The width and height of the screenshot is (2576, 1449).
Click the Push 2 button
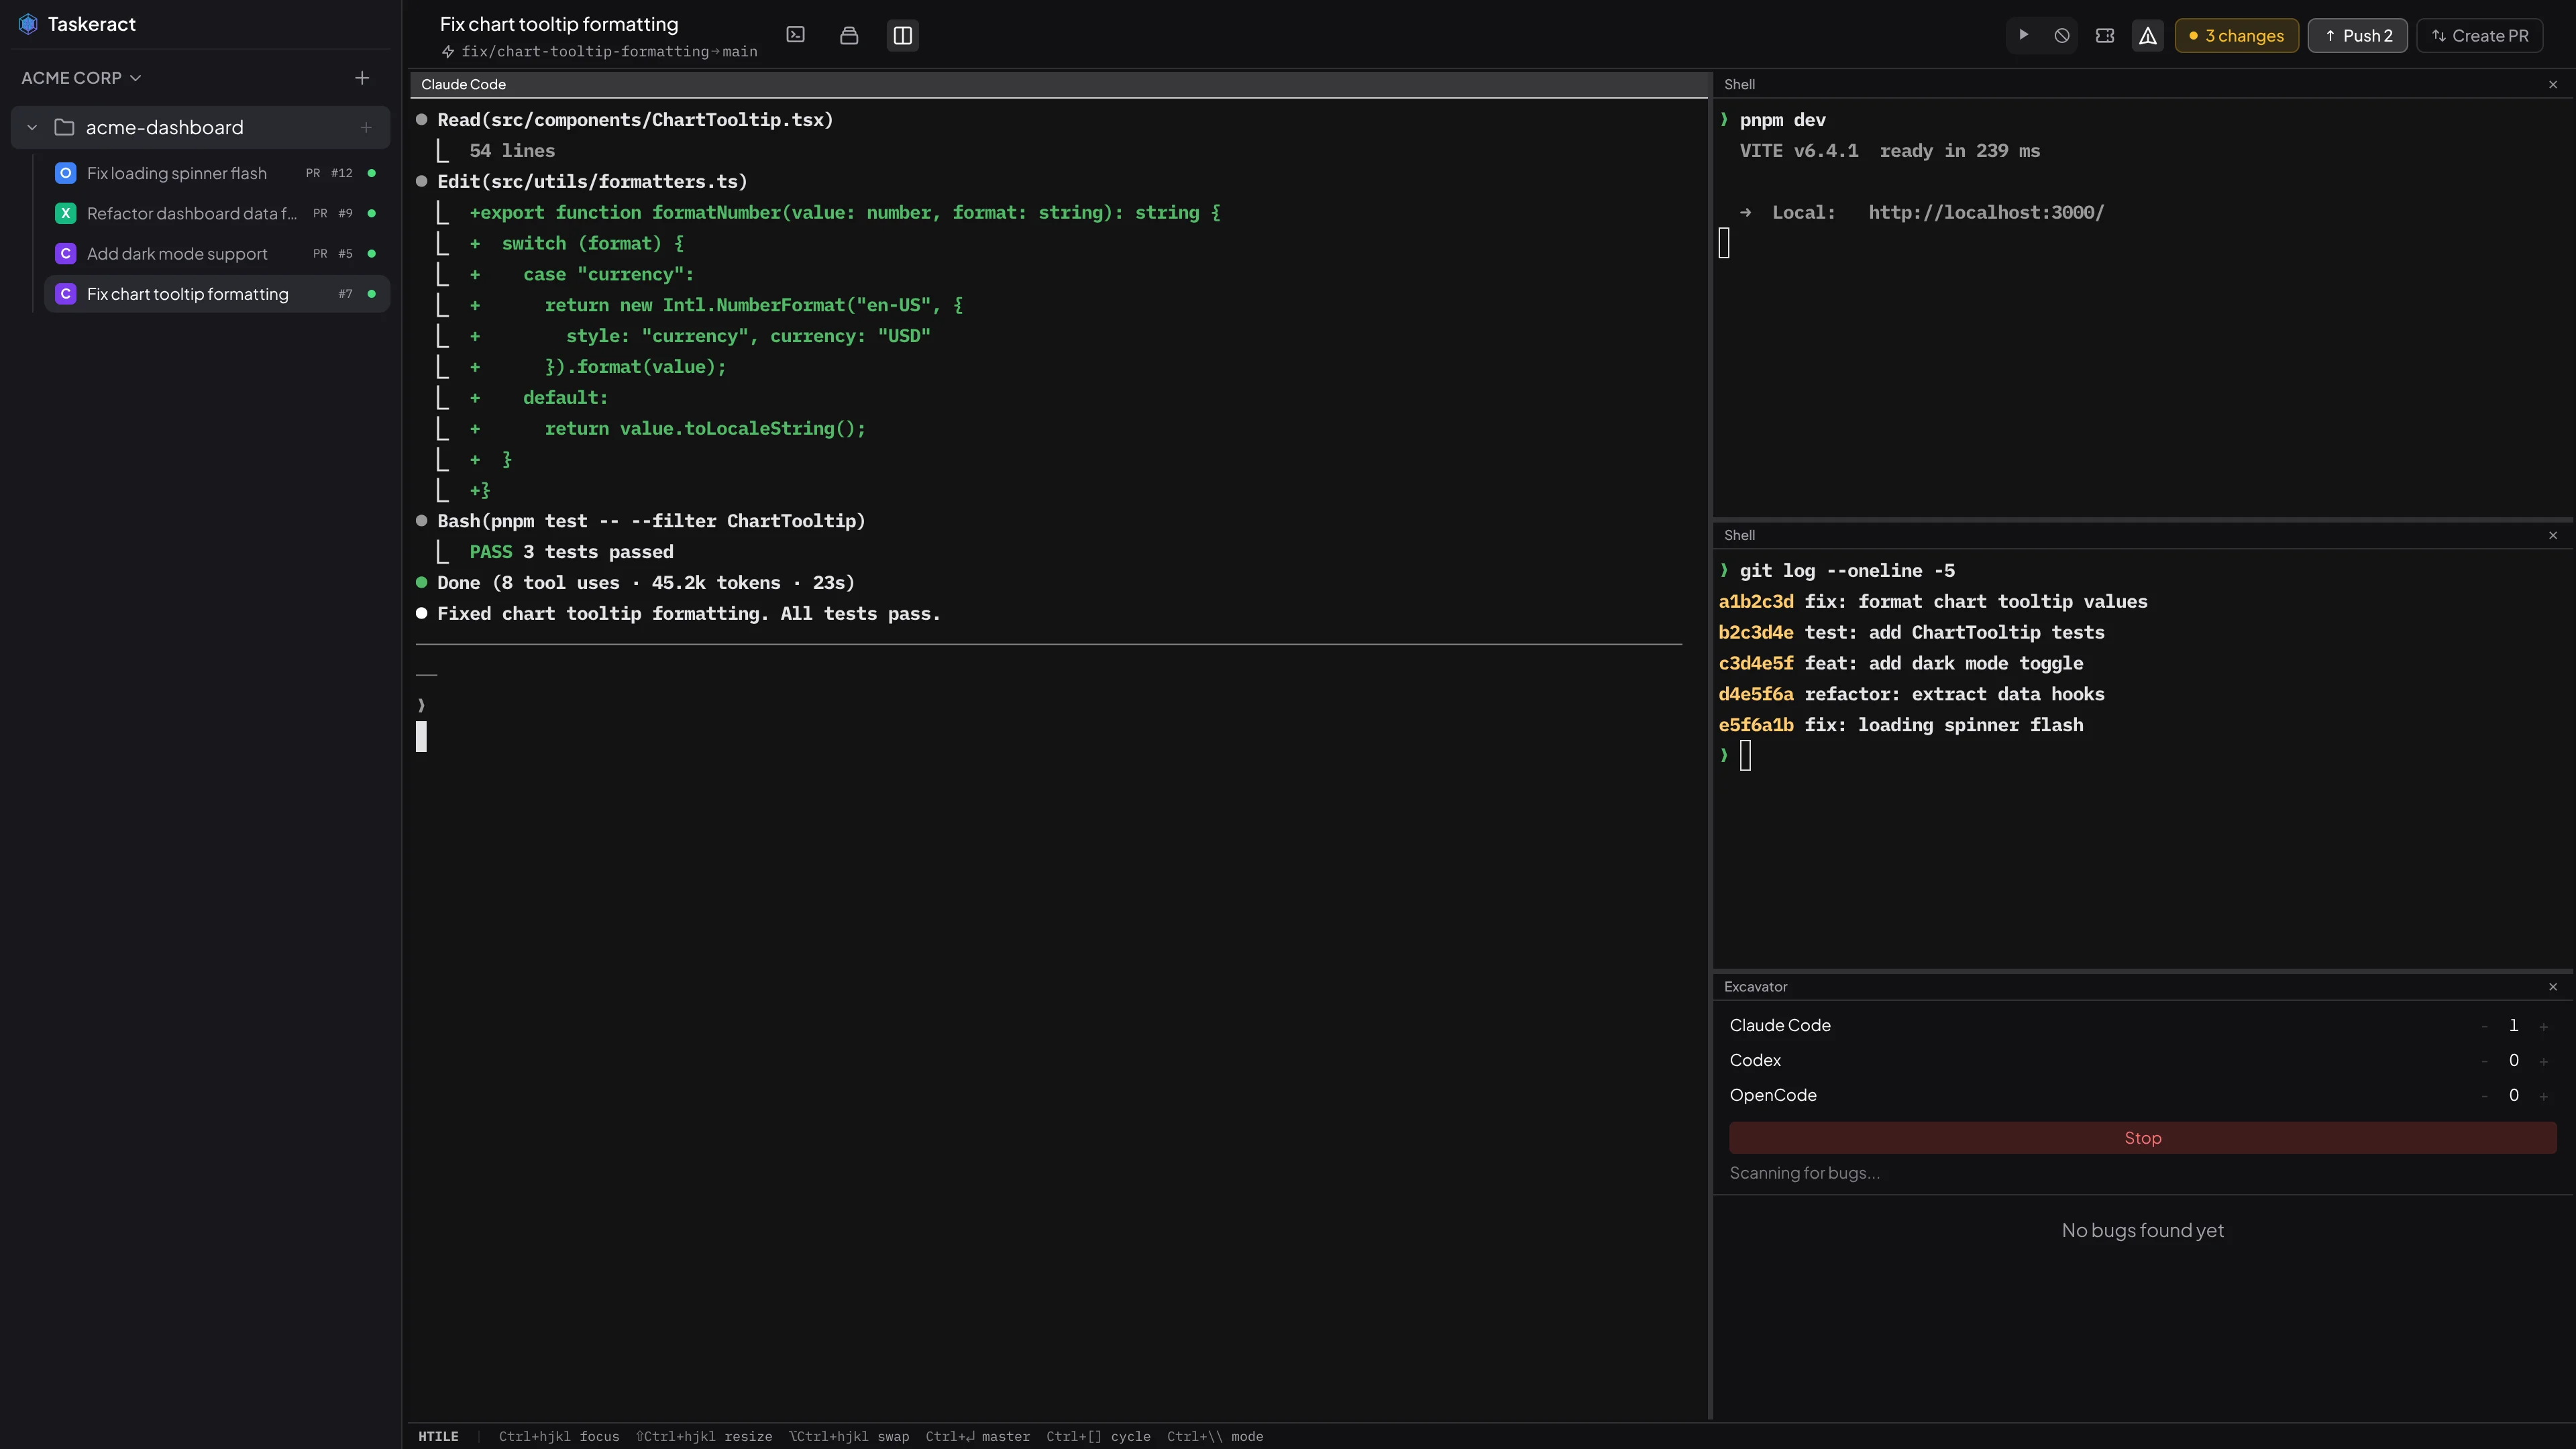[x=2357, y=35]
